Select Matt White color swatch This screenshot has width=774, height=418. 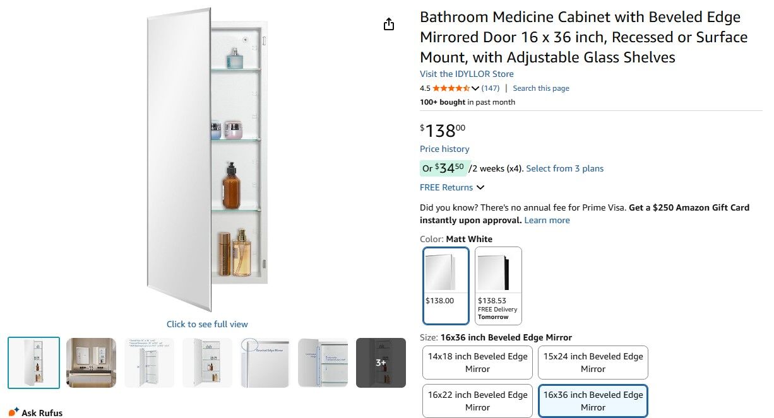pyautogui.click(x=446, y=285)
